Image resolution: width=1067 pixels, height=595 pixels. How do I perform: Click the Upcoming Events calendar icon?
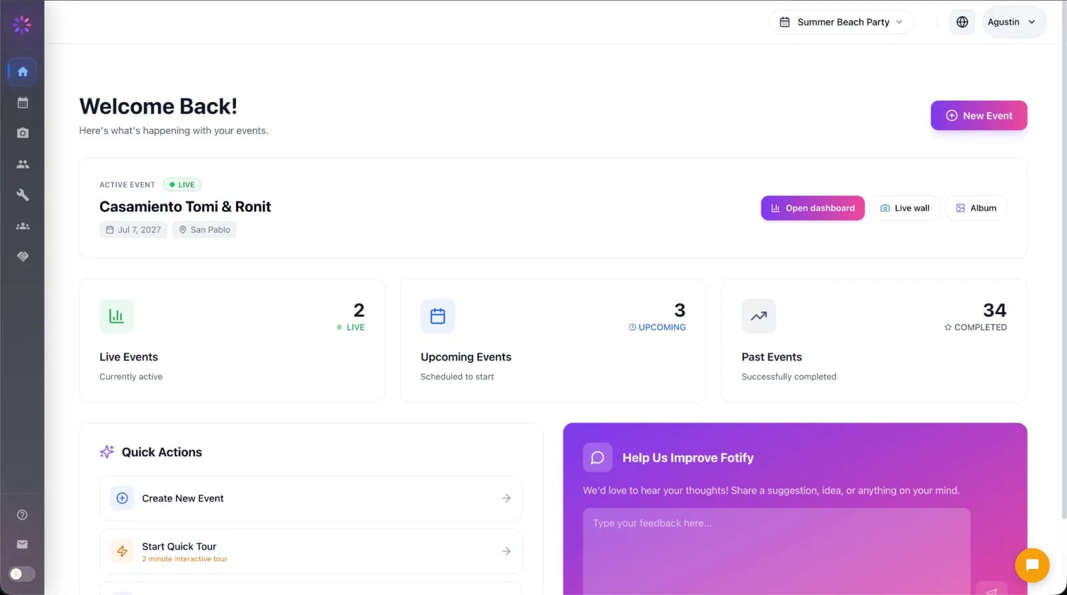(x=437, y=316)
